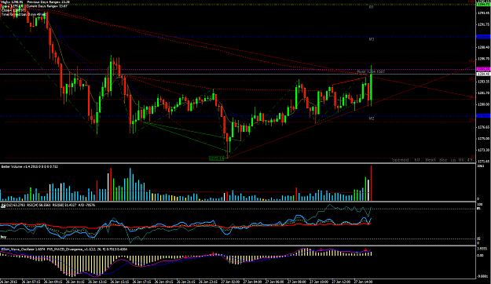Click the Better Volume indicator label

[x=29, y=166]
